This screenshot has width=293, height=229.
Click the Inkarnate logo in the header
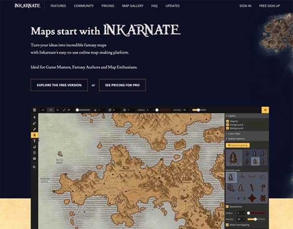tap(27, 5)
